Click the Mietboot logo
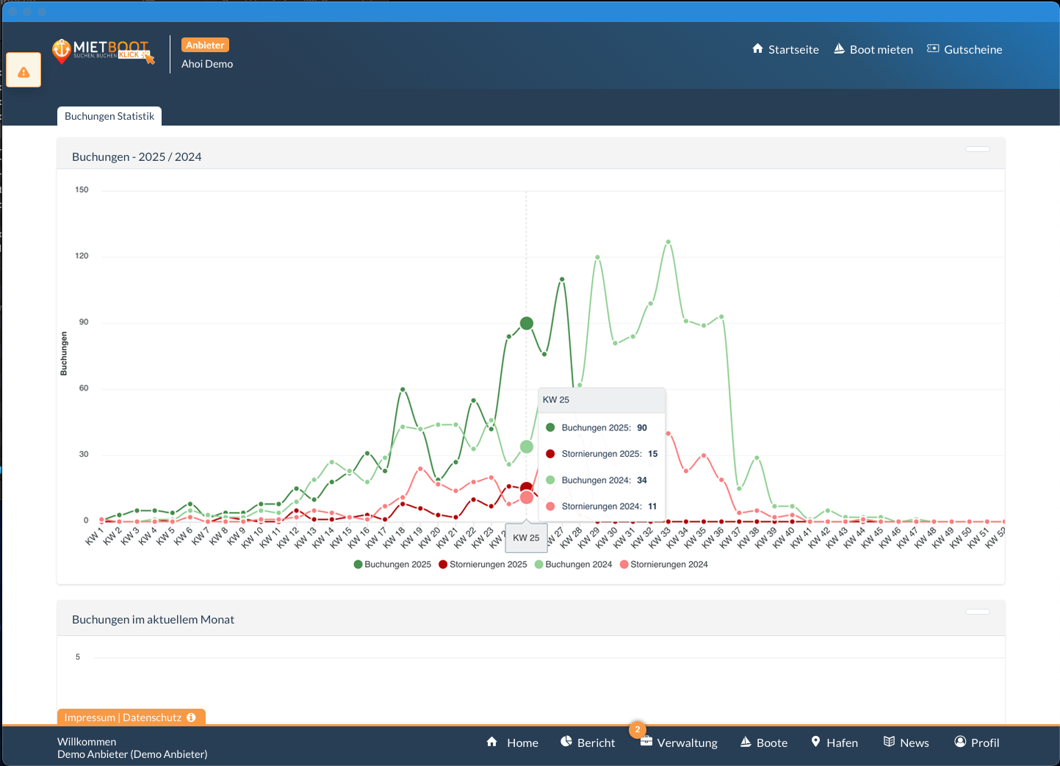 [103, 51]
